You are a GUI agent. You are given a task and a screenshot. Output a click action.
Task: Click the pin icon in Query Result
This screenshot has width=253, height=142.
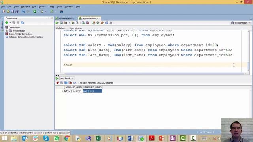tap(57, 83)
